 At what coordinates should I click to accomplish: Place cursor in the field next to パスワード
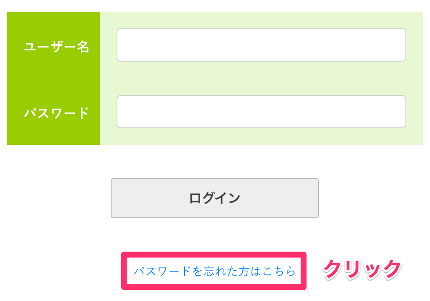pos(261,112)
